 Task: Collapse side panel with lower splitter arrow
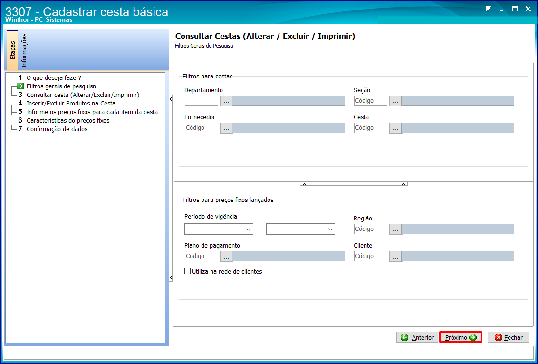(x=171, y=278)
